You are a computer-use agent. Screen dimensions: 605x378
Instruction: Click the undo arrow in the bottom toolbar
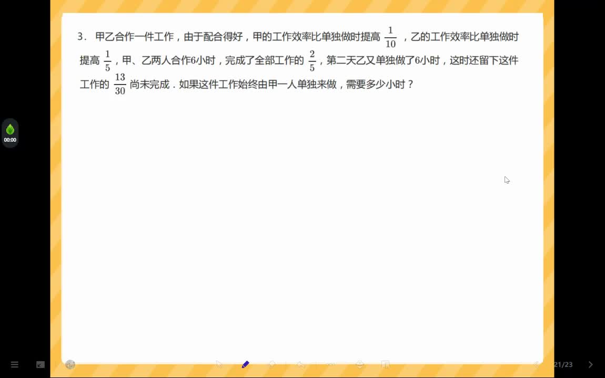tap(300, 364)
